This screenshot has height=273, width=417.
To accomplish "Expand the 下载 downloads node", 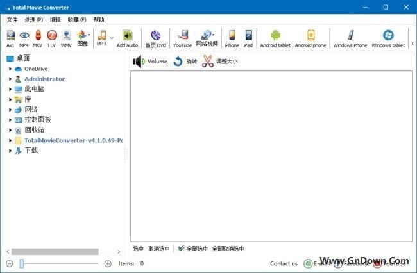I will [x=10, y=151].
